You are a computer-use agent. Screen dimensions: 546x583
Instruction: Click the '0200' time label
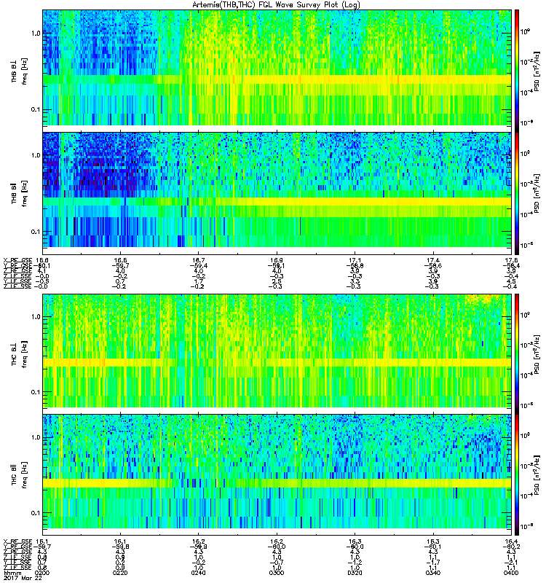[x=42, y=573]
